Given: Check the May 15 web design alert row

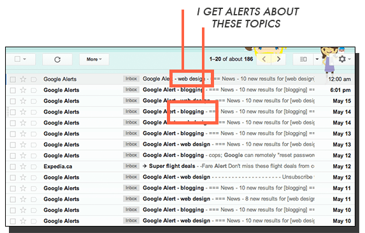Looking at the screenshot, I should pos(13,101).
